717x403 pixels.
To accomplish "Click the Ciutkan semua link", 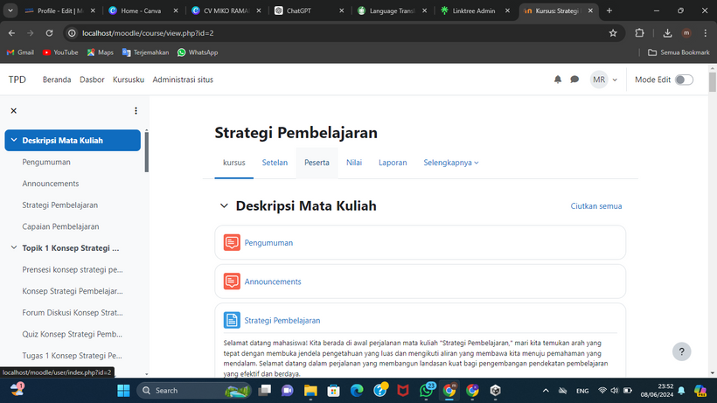I will tap(595, 206).
